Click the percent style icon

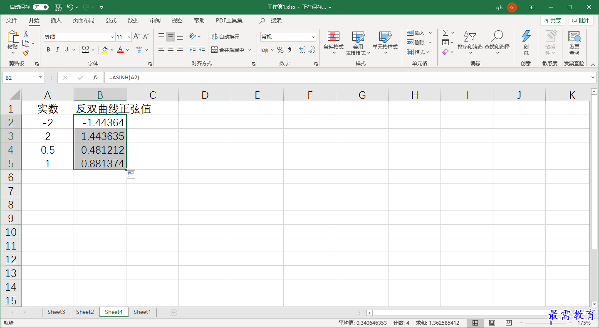coord(280,50)
